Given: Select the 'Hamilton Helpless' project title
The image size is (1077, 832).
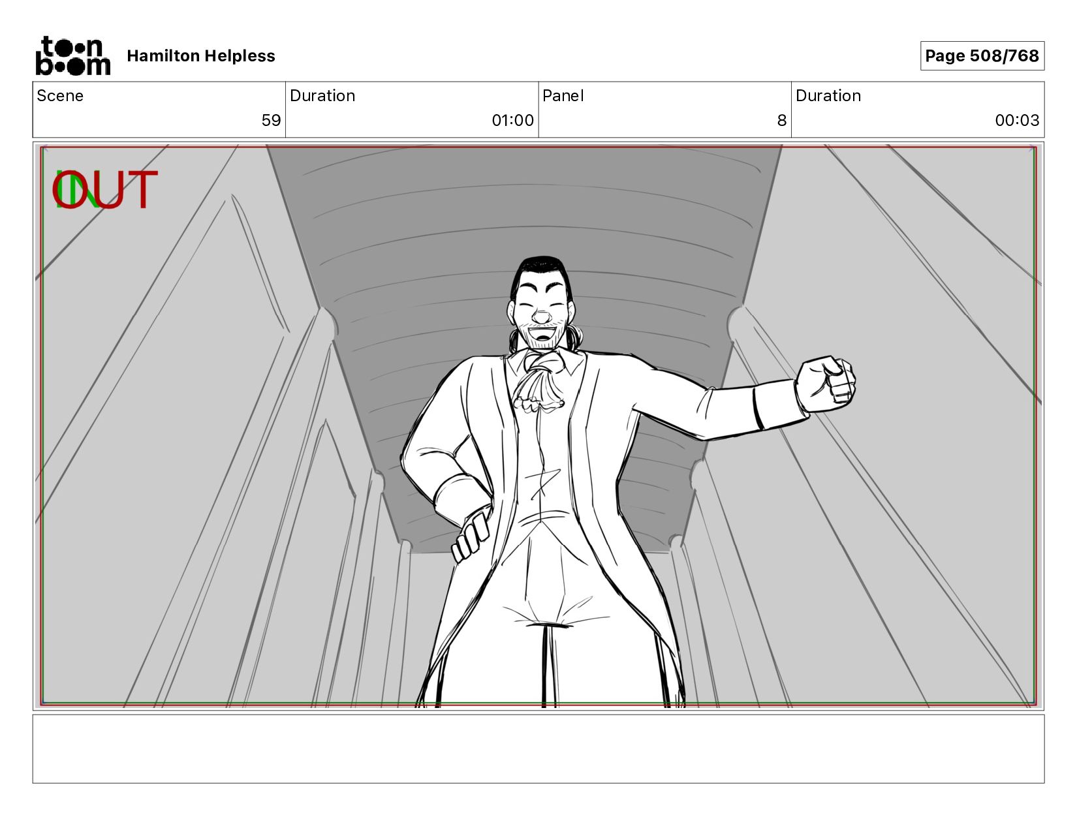Looking at the screenshot, I should click(x=201, y=56).
